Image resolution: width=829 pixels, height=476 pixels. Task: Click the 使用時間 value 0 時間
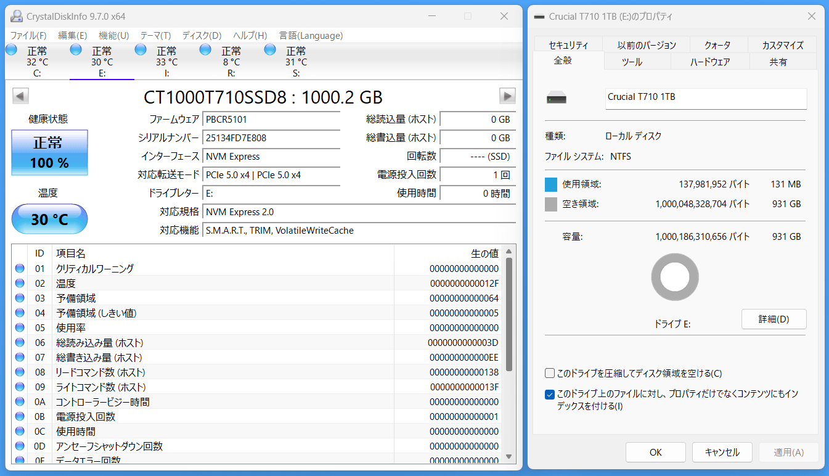478,194
